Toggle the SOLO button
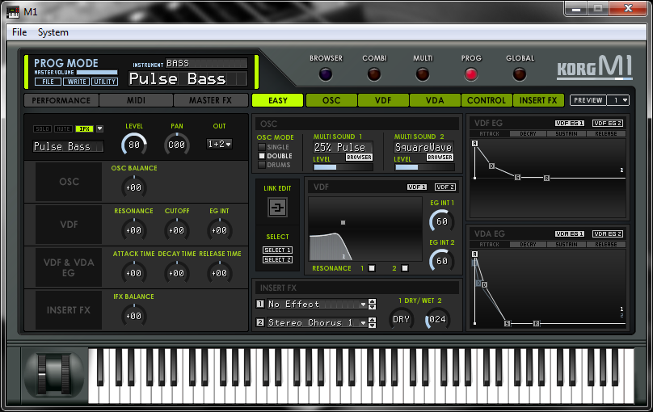653x412 pixels. click(43, 129)
